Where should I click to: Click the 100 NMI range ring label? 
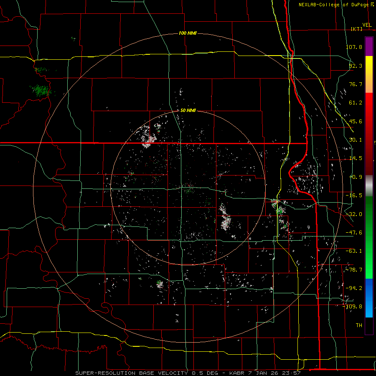pyautogui.click(x=188, y=33)
